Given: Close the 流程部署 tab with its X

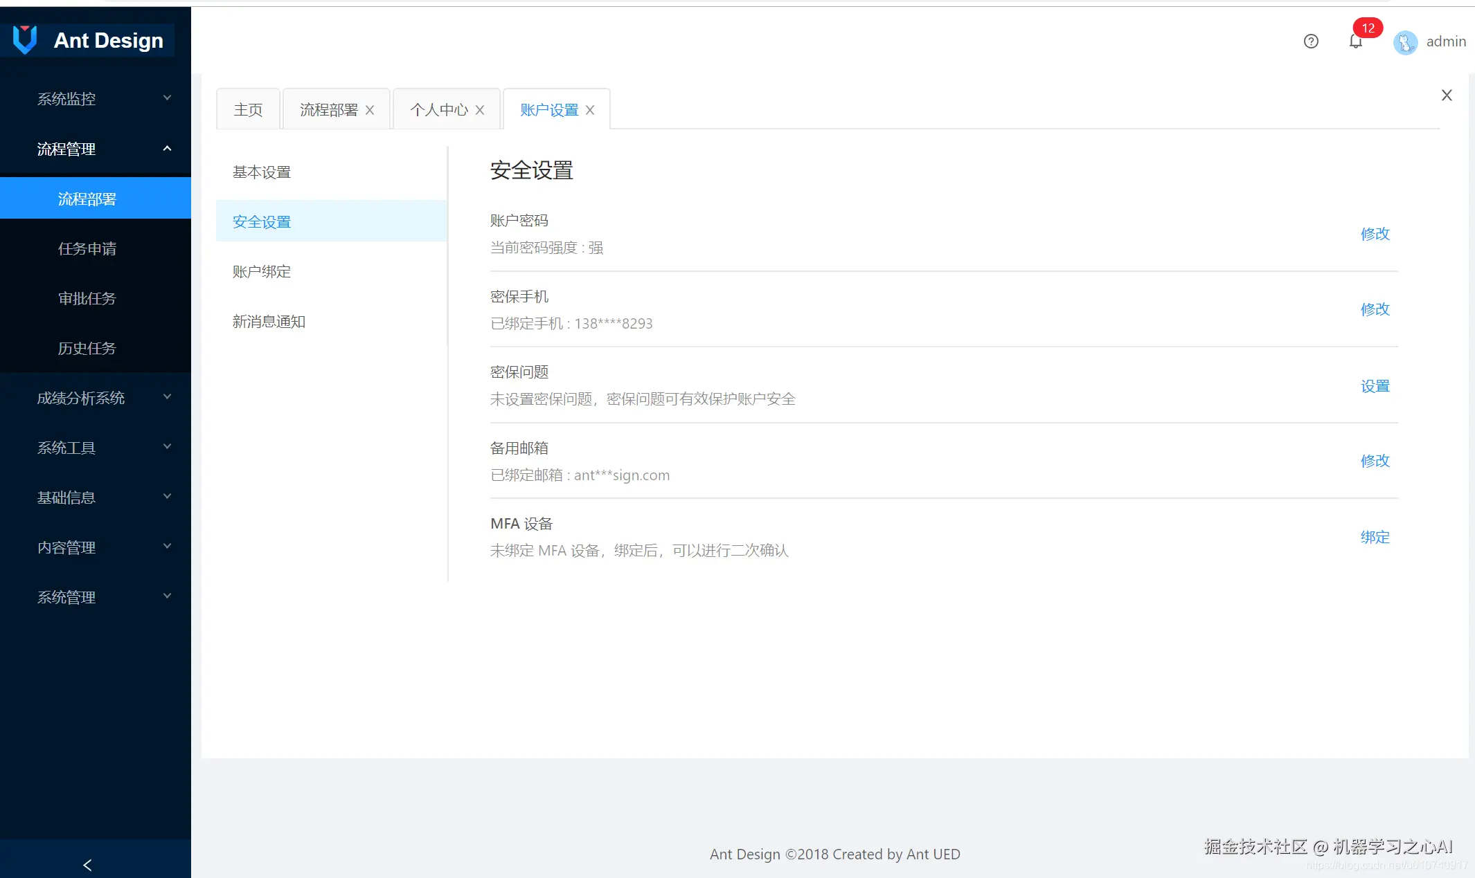Looking at the screenshot, I should [370, 110].
